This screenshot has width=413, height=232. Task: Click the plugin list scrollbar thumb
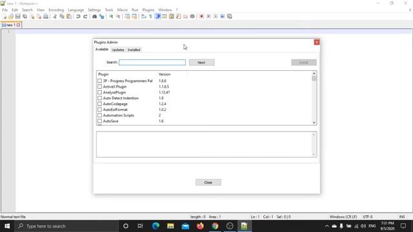314,79
